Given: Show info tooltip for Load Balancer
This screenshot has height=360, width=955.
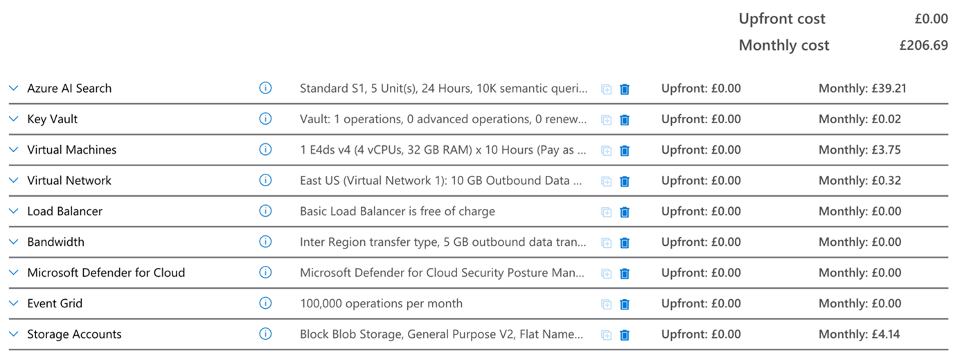Looking at the screenshot, I should (265, 211).
